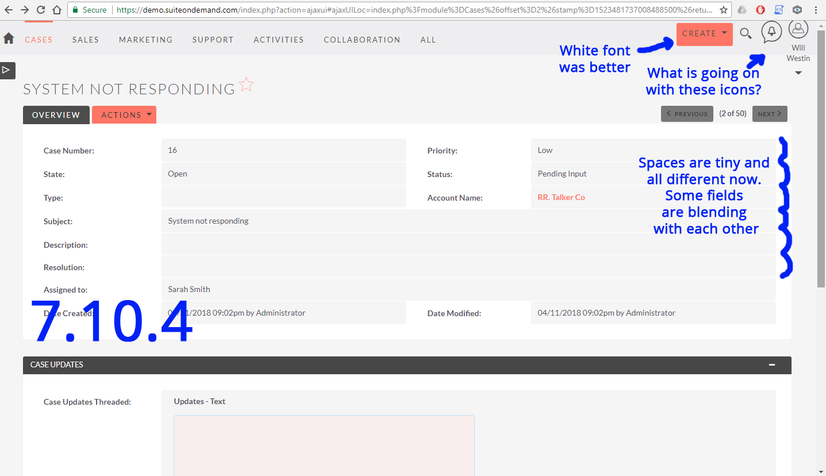Open the RR. Talker Co account link
This screenshot has height=476, width=826.
tap(561, 197)
